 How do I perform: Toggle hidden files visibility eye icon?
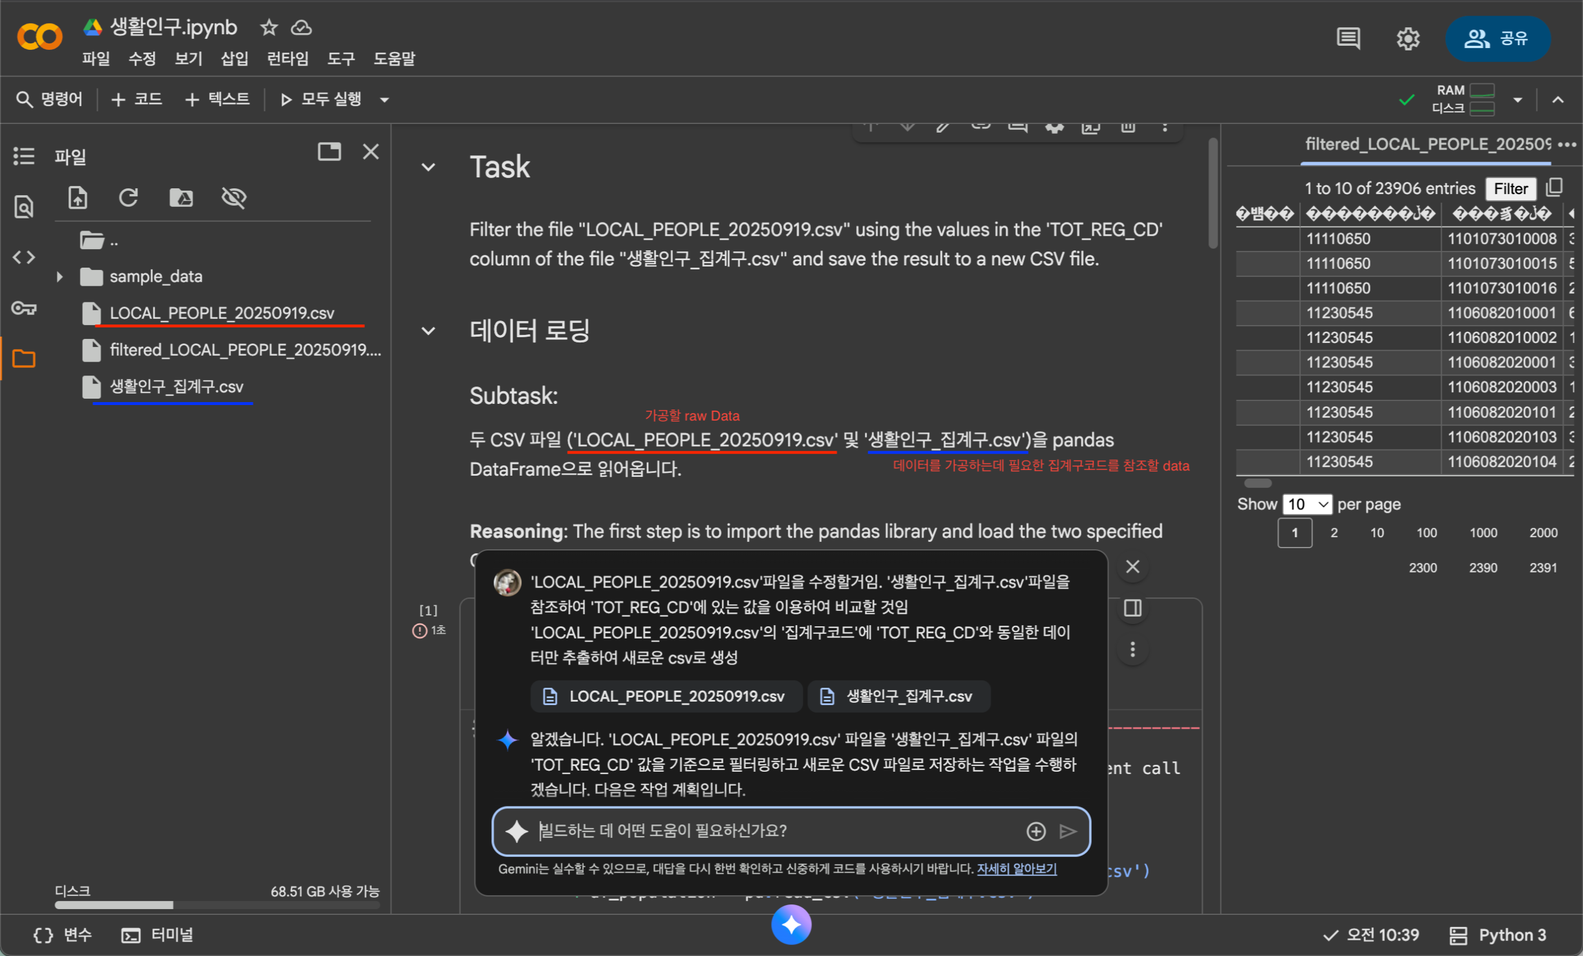click(234, 198)
